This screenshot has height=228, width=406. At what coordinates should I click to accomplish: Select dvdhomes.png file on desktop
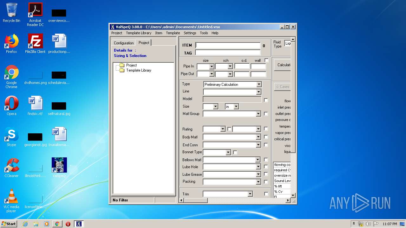click(35, 78)
